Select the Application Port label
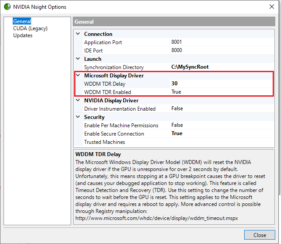 (103, 42)
